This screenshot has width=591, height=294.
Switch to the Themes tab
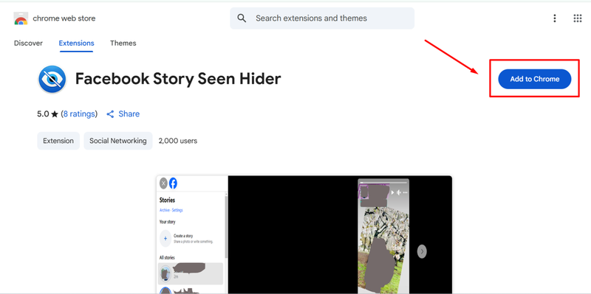pos(123,43)
